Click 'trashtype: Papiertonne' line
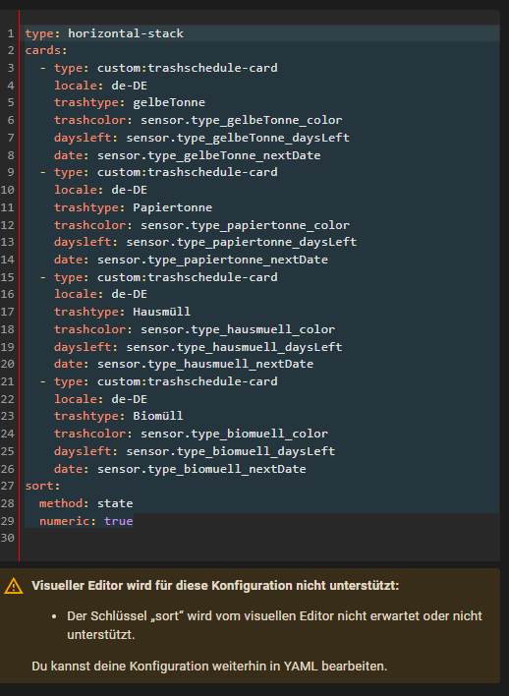Image resolution: width=509 pixels, height=696 pixels. point(133,207)
